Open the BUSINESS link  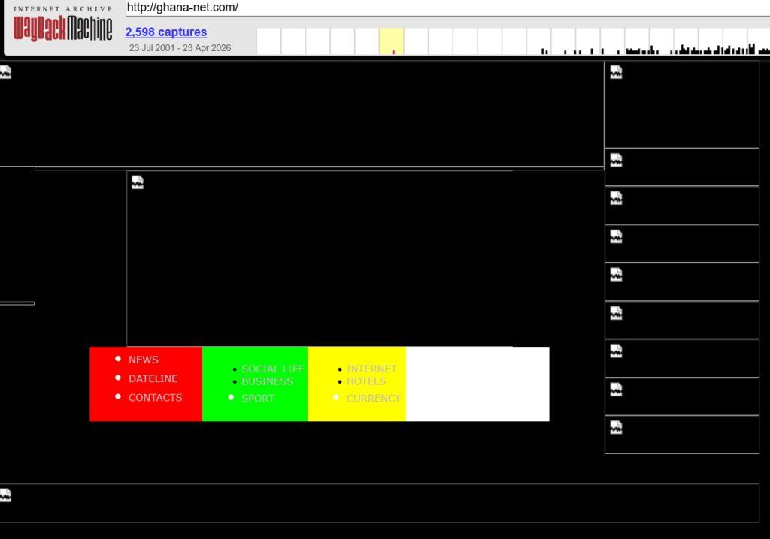click(267, 381)
